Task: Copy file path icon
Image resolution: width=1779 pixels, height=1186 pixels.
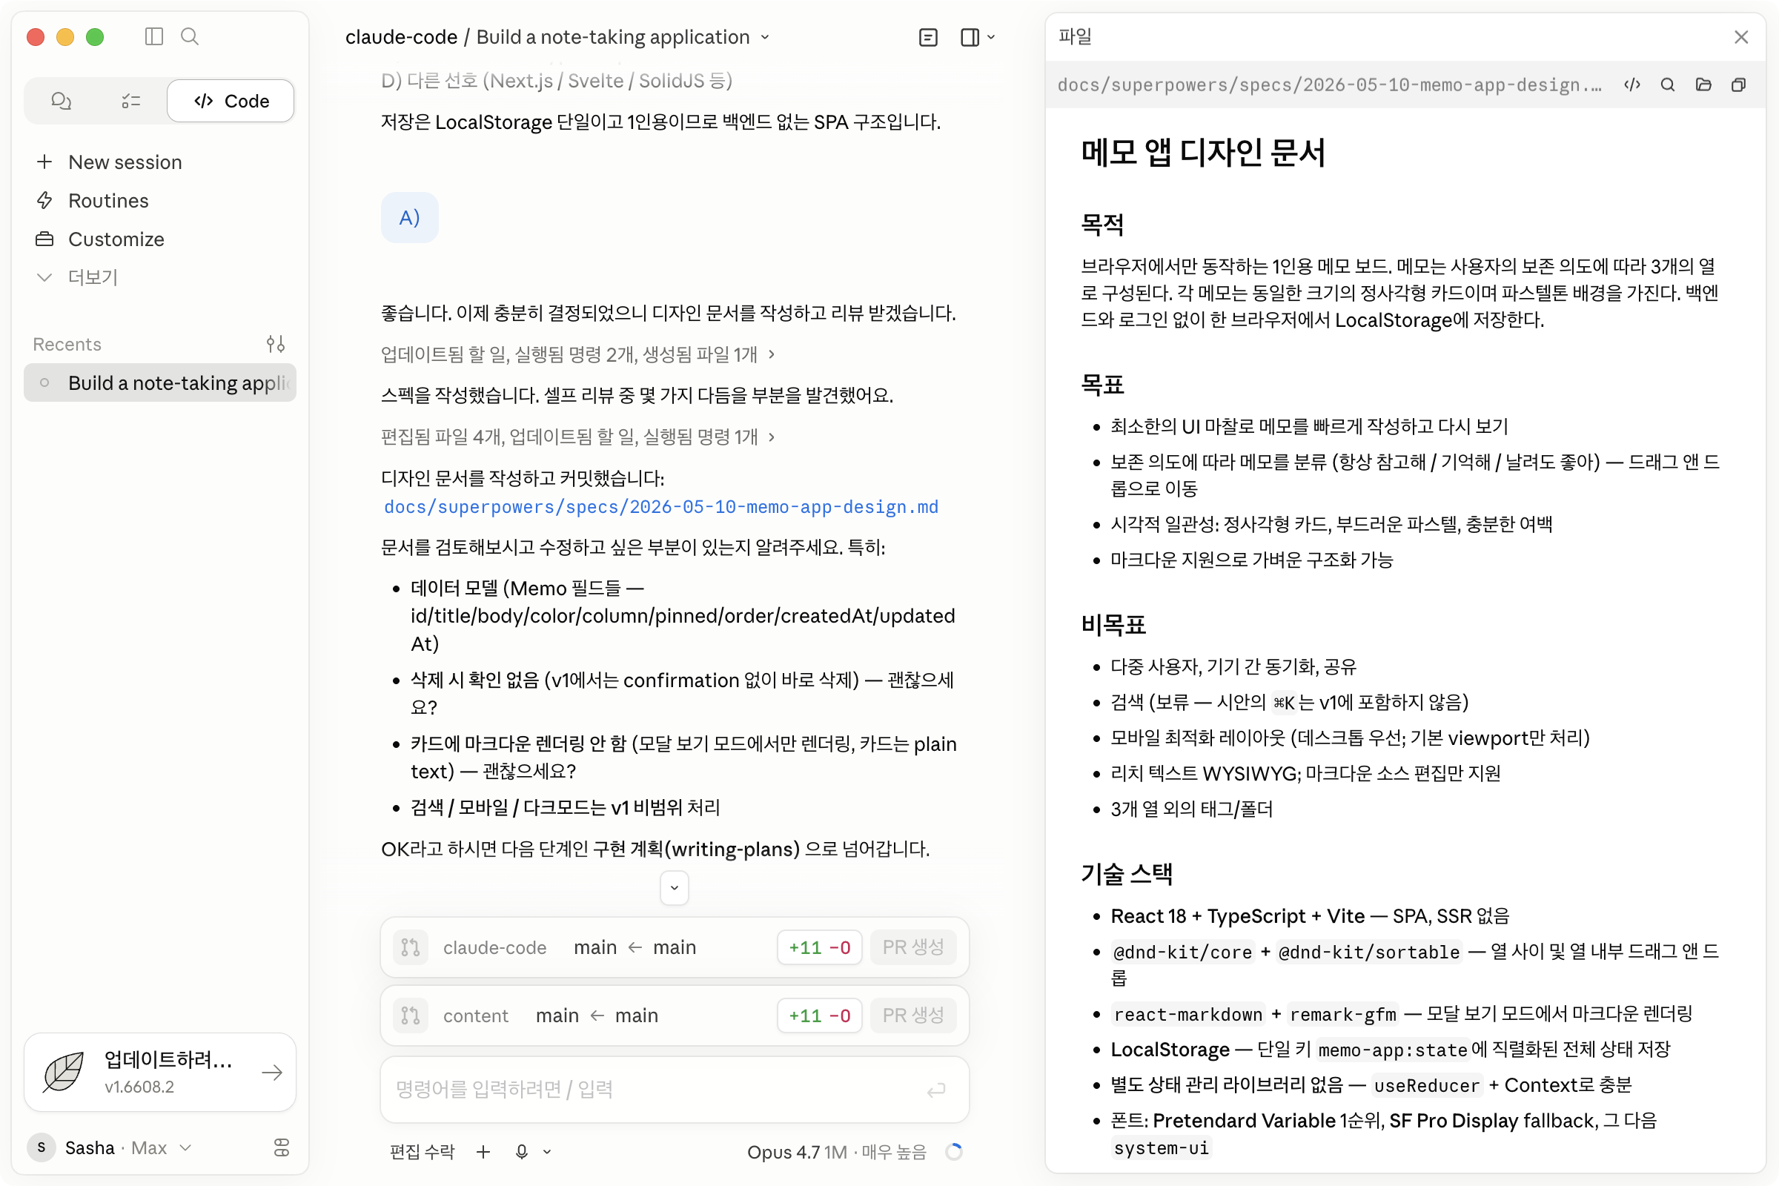Action: pos(1739,85)
